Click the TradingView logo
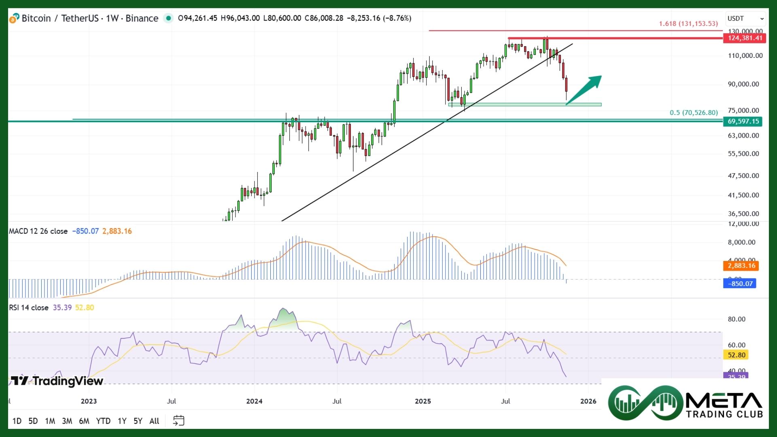This screenshot has height=437, width=777. coord(57,381)
